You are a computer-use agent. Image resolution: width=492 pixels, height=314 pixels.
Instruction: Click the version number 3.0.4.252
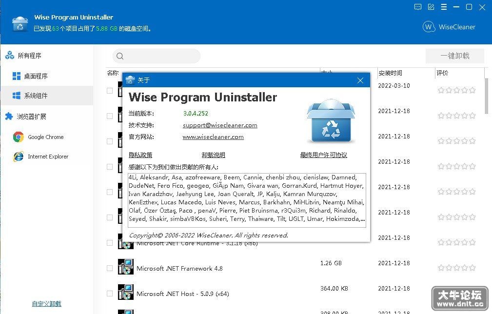click(x=196, y=114)
